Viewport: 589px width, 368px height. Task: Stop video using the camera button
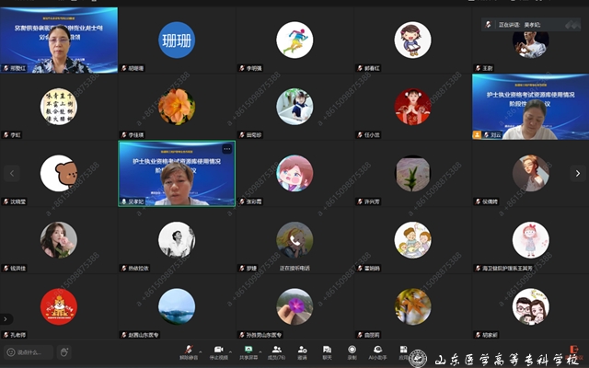(x=219, y=352)
